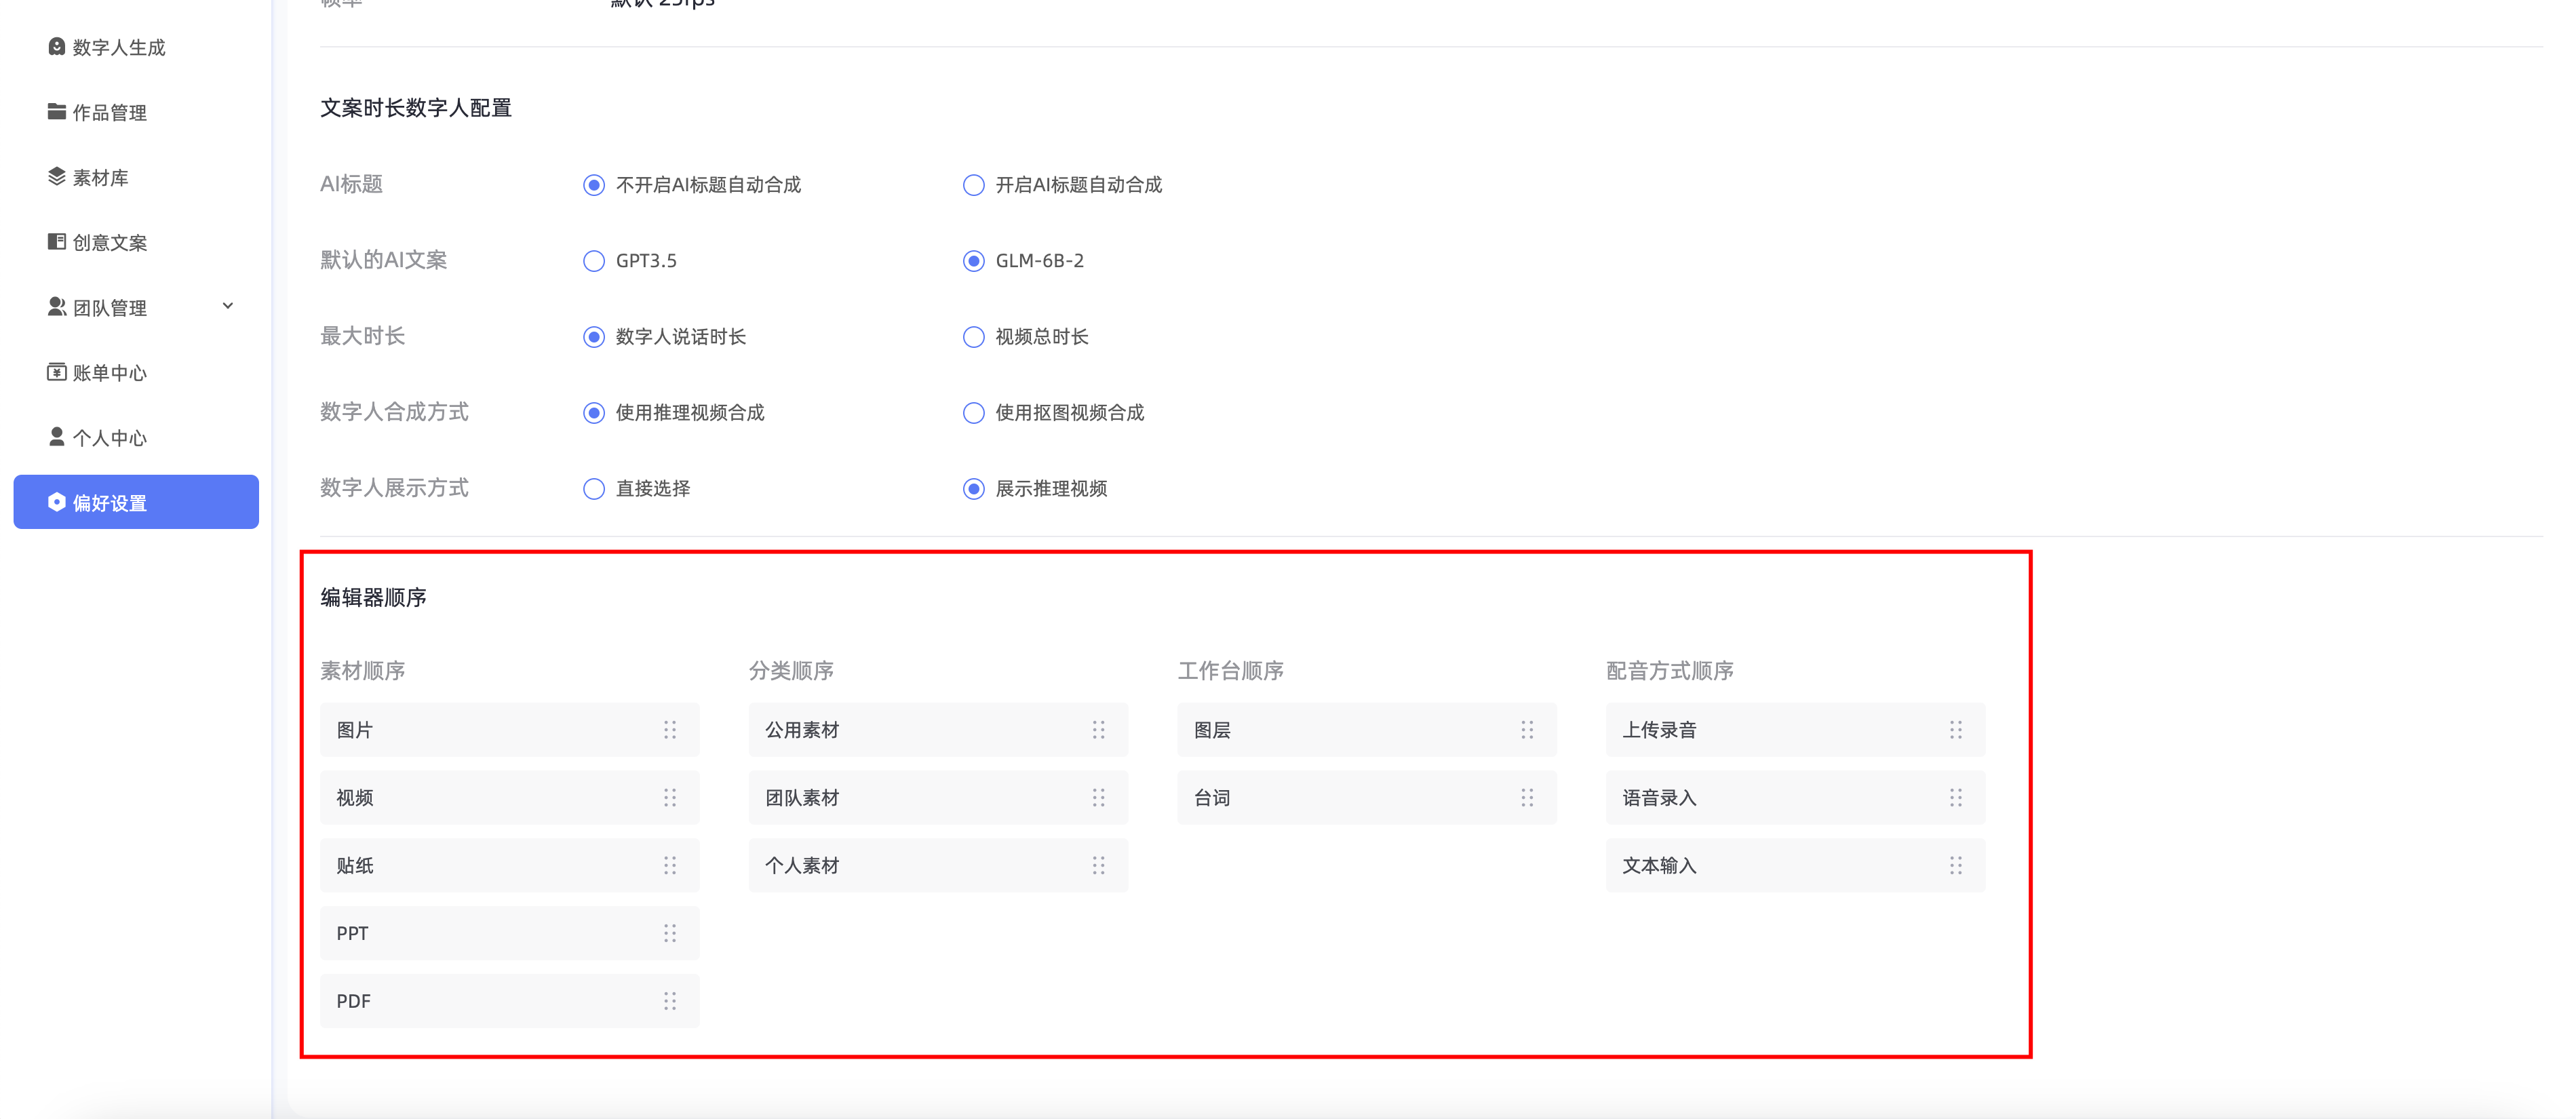Viewport: 2576px width, 1119px height.
Task: Click the 图层 workbench row
Action: 1367,730
